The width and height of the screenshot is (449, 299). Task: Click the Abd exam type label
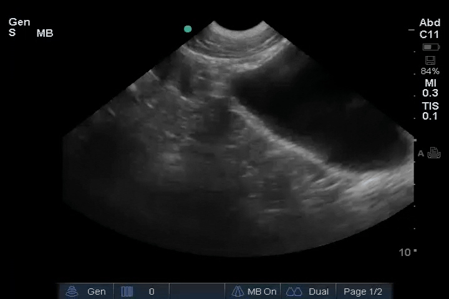click(430, 24)
